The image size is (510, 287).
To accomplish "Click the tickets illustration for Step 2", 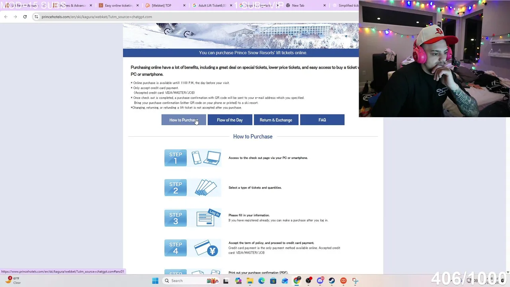I will coord(206,188).
